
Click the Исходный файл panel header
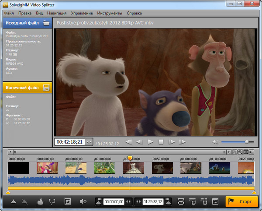click(x=22, y=23)
